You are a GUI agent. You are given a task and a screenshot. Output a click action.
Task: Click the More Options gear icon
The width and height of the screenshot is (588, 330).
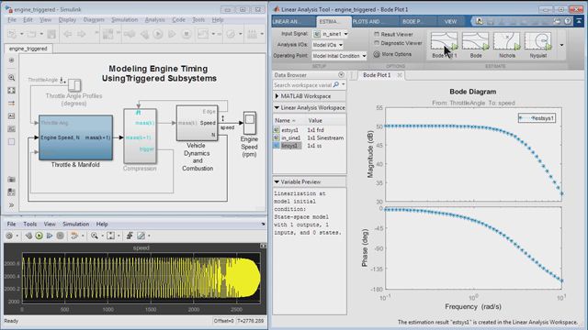(x=377, y=54)
